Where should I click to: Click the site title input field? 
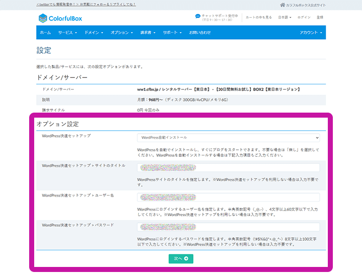[228, 167]
